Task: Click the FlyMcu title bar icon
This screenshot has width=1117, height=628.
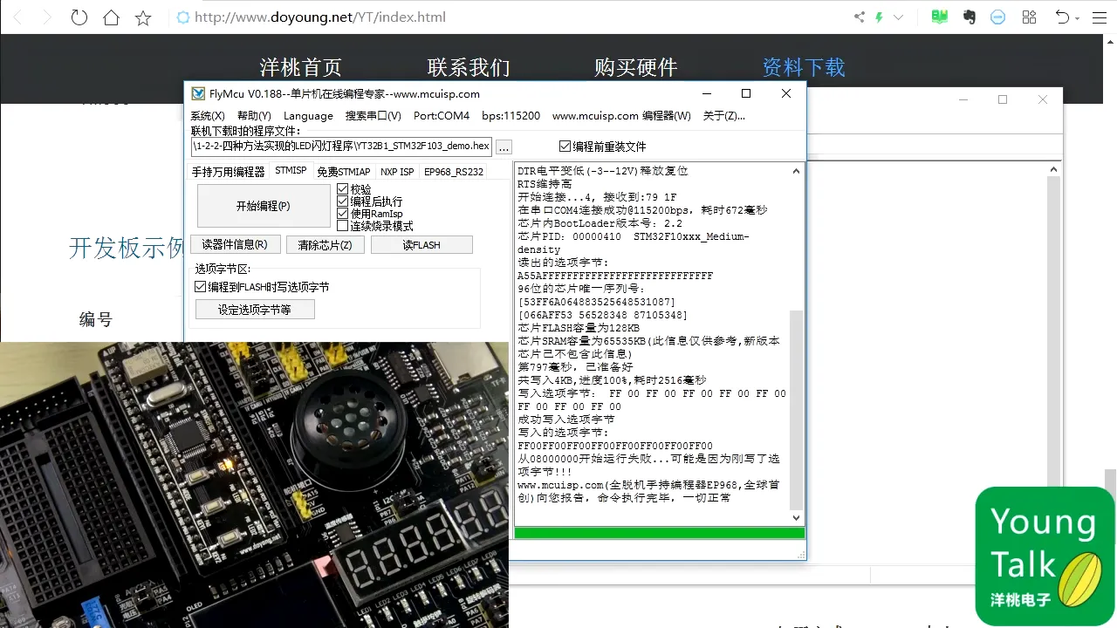Action: 198,93
